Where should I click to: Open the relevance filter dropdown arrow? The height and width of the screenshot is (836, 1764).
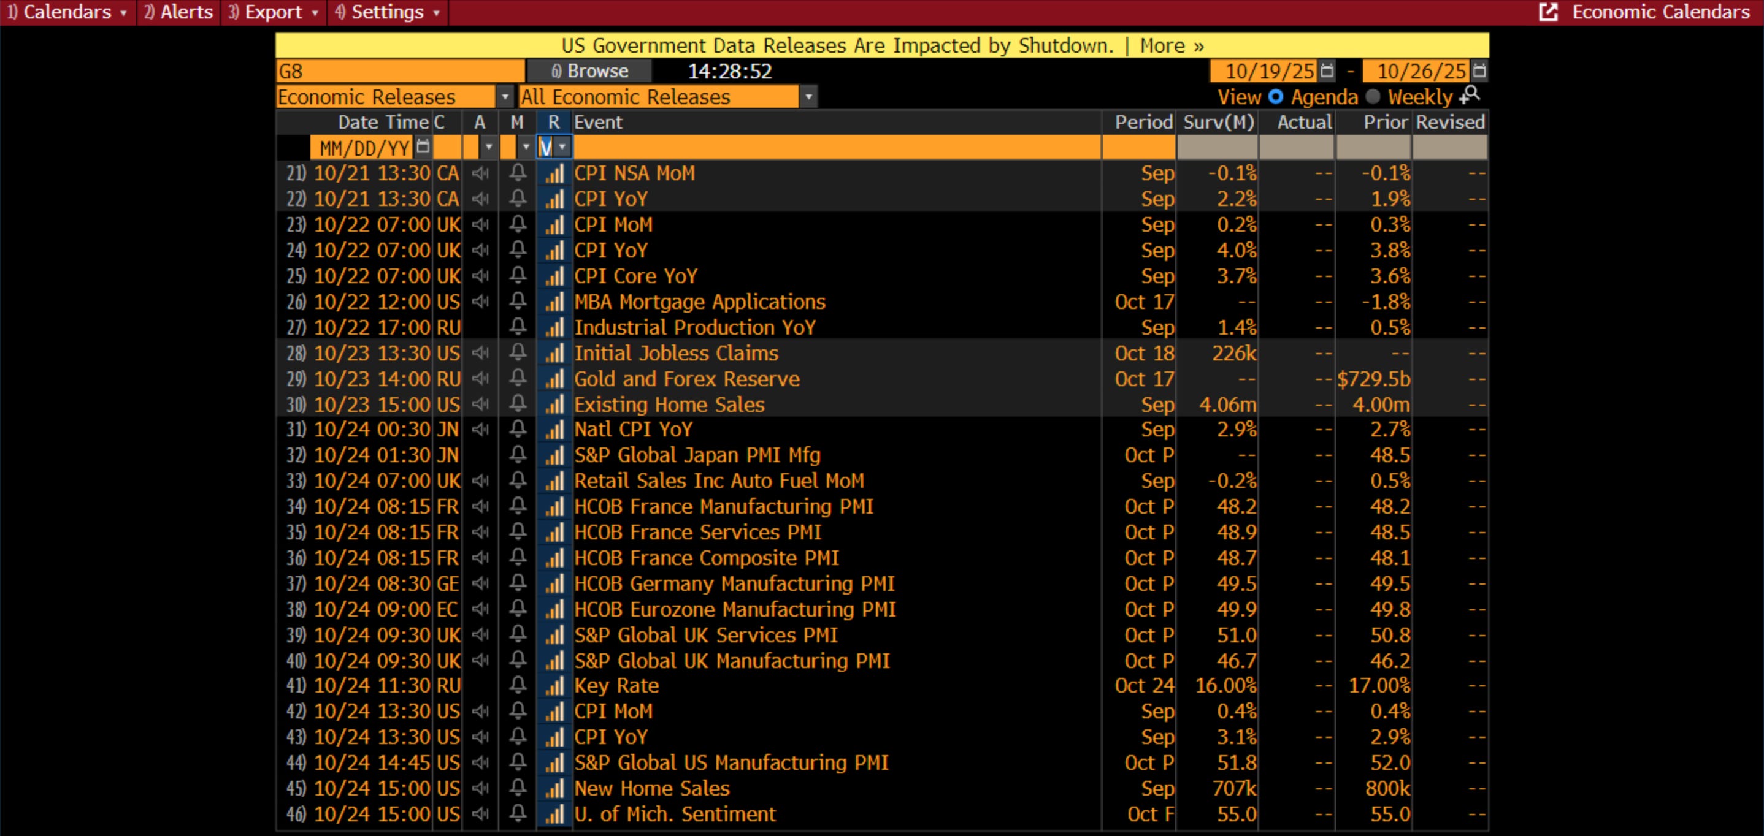(x=562, y=147)
